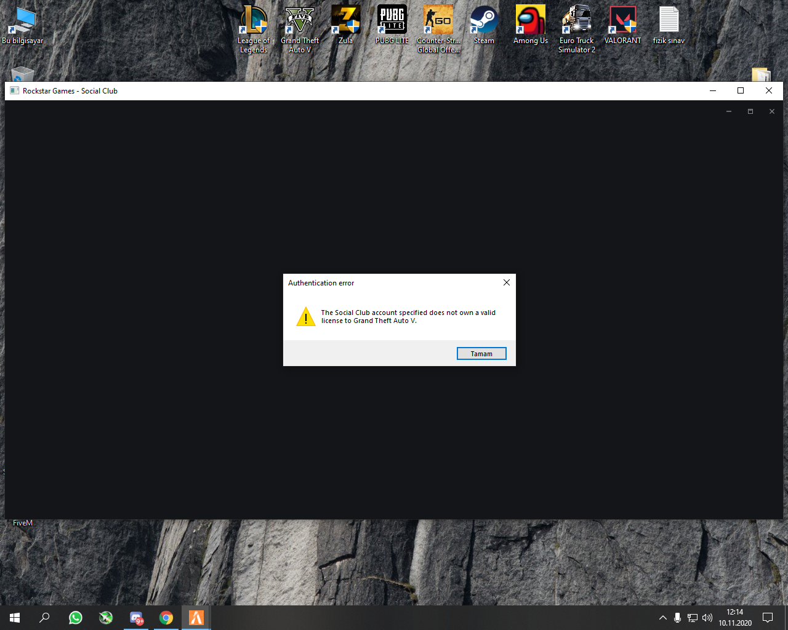Open WhatsApp from the taskbar
Image resolution: width=788 pixels, height=630 pixels.
[x=76, y=618]
